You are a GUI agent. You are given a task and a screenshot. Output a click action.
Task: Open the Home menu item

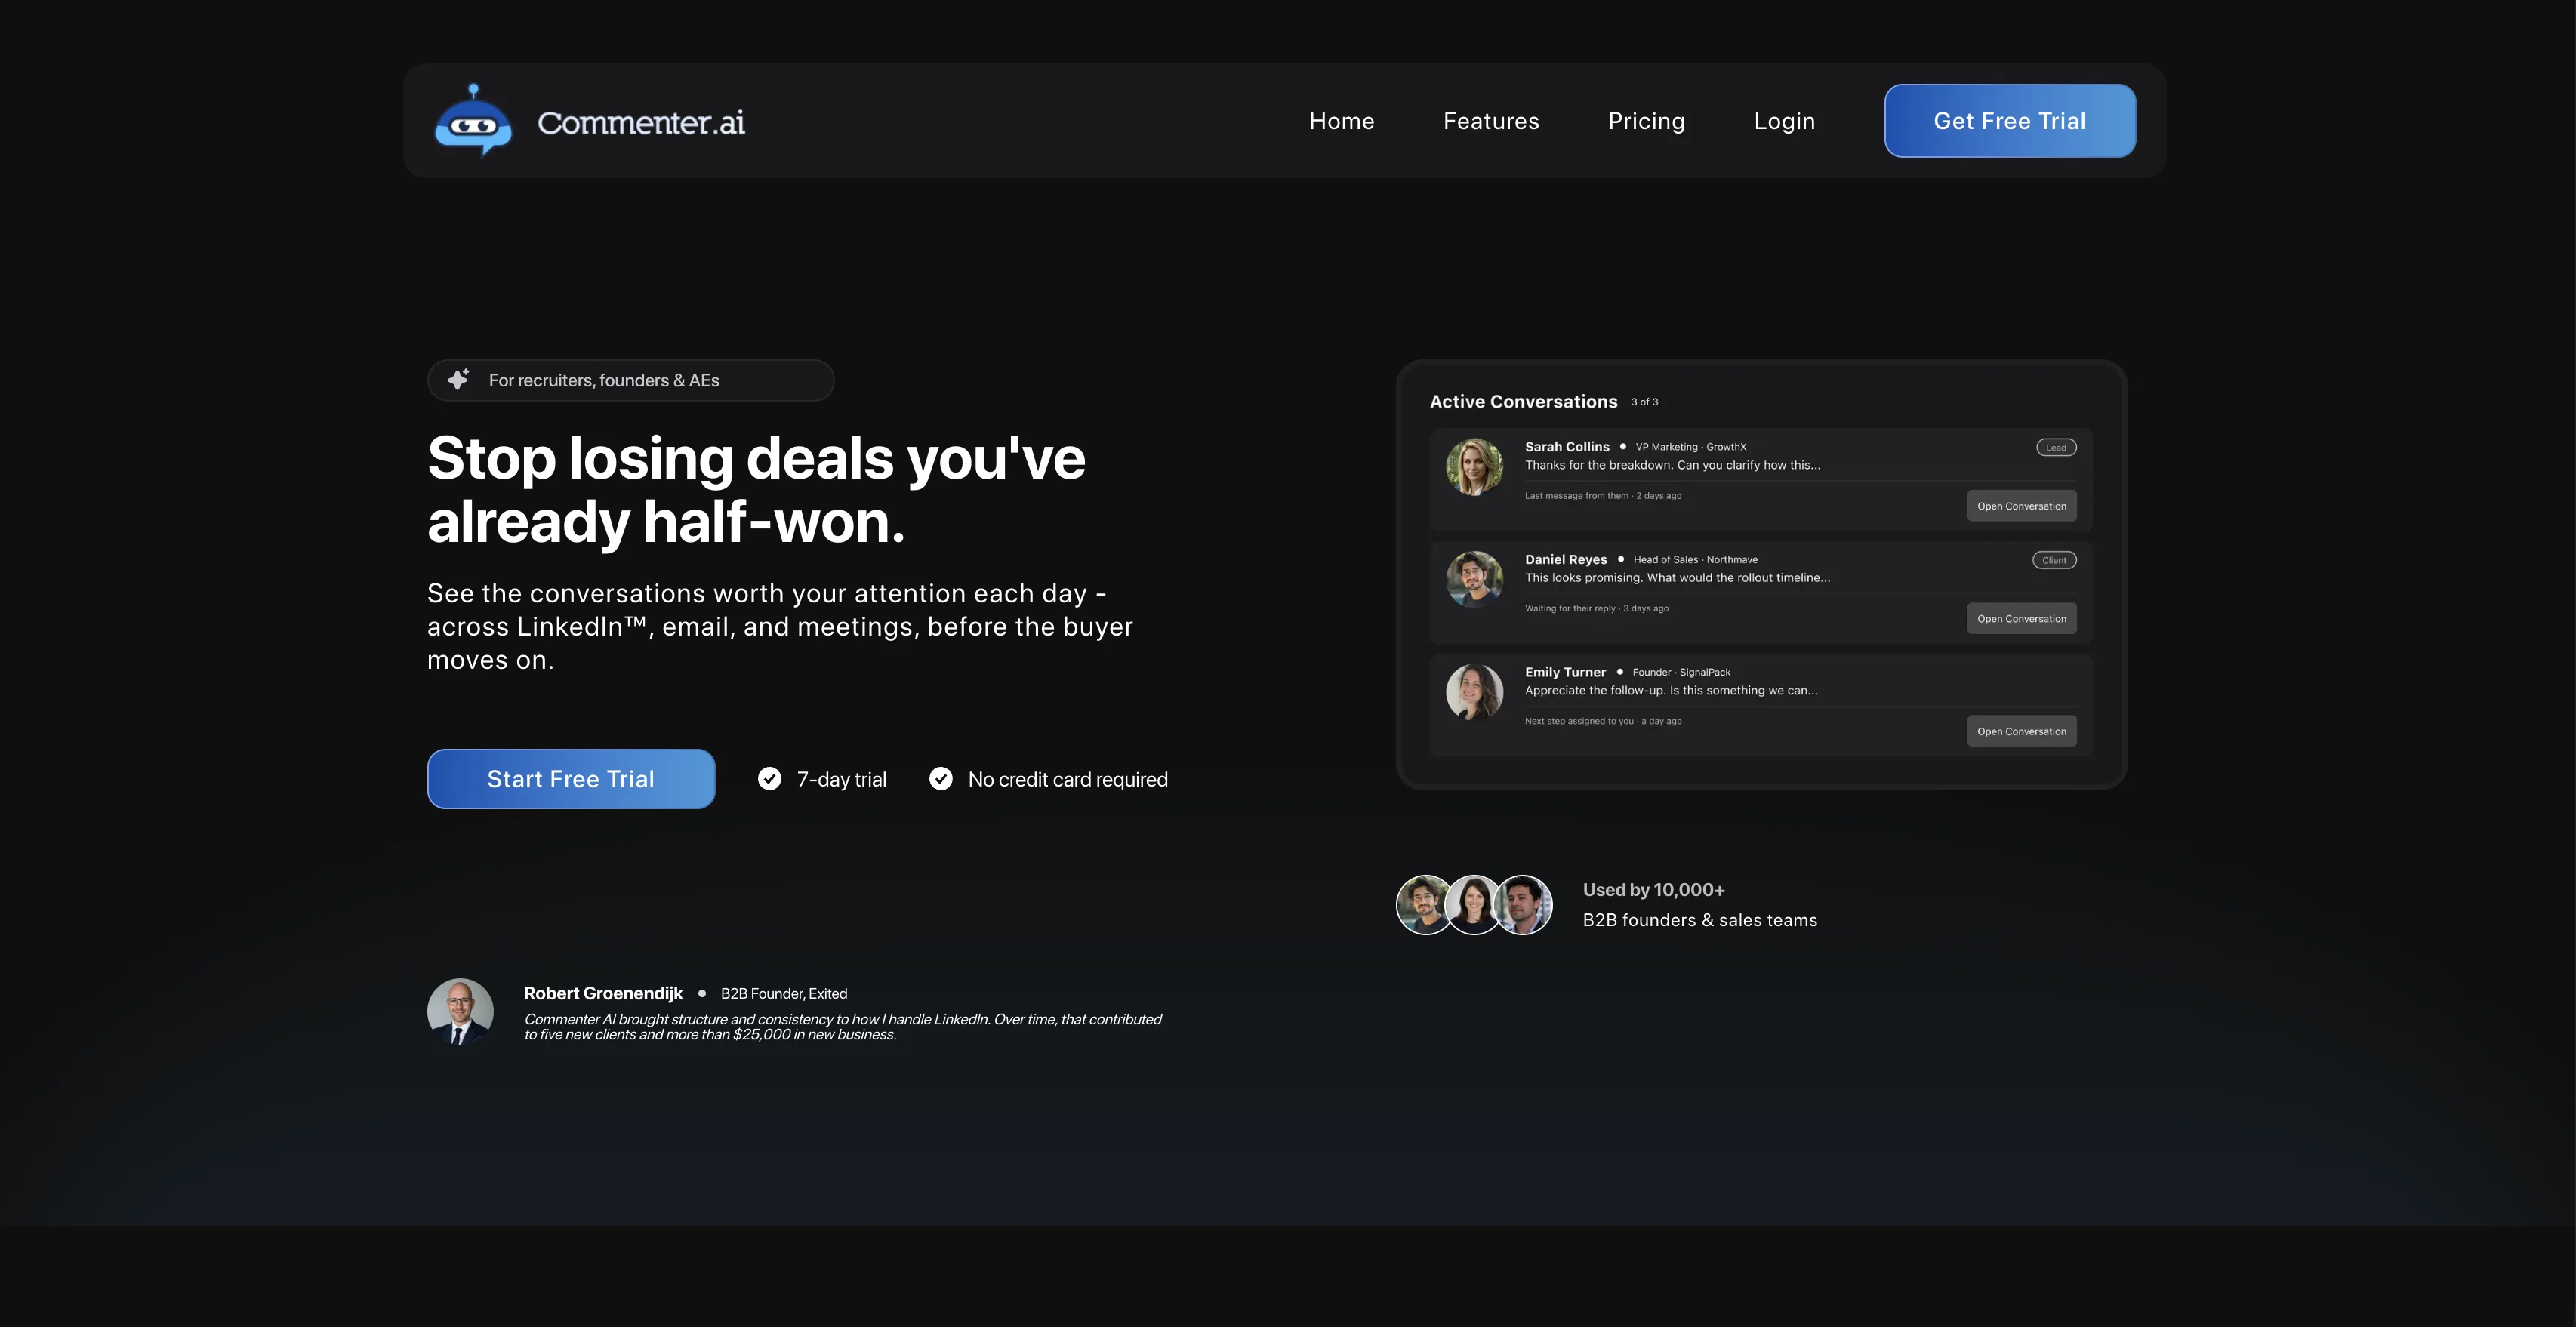(x=1342, y=121)
